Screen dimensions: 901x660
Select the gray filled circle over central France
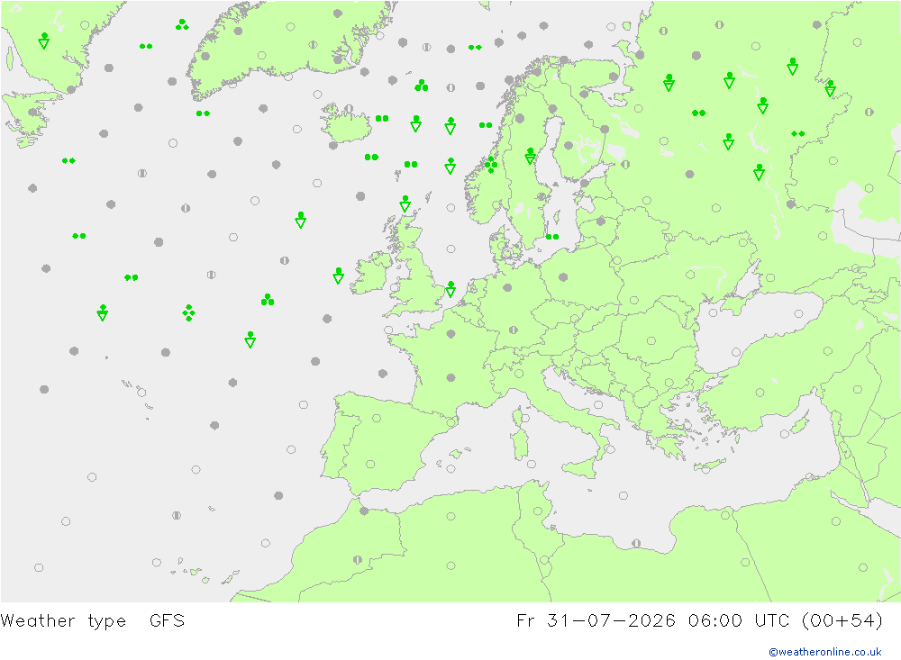pos(451,377)
